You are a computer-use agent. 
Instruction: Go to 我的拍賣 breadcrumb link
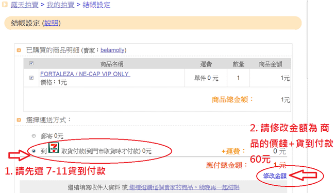[60, 5]
